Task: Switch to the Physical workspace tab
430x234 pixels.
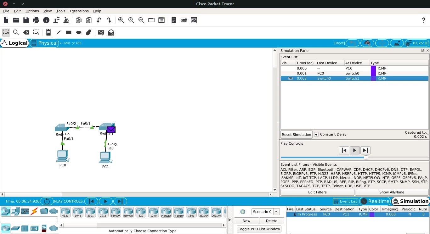Action: (x=44, y=43)
